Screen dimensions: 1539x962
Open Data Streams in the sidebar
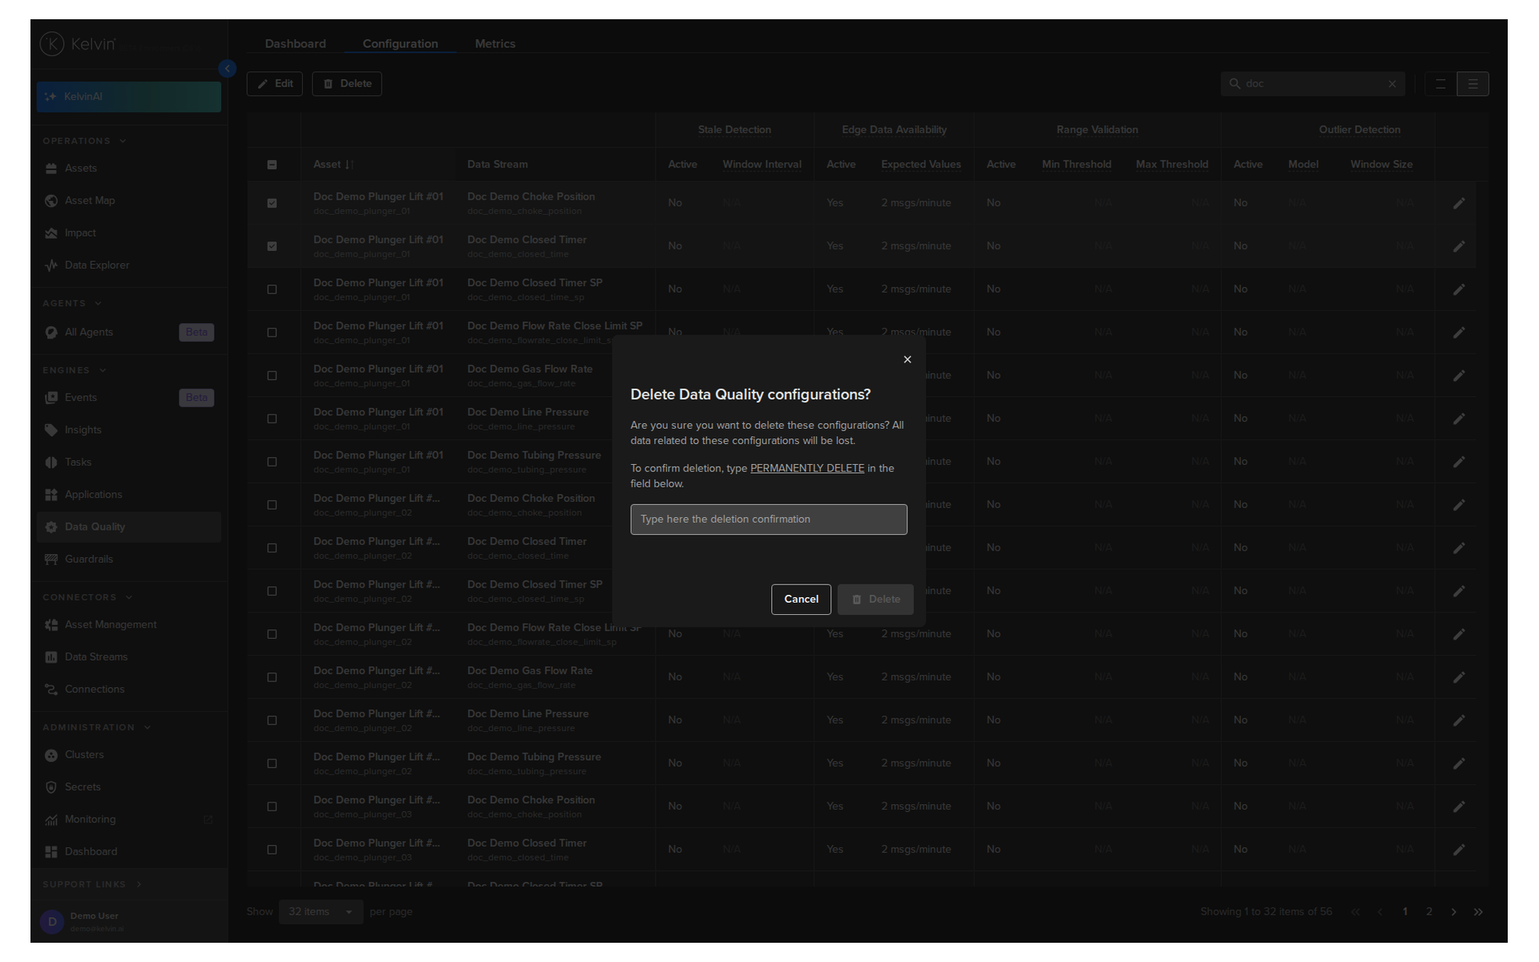click(x=128, y=657)
